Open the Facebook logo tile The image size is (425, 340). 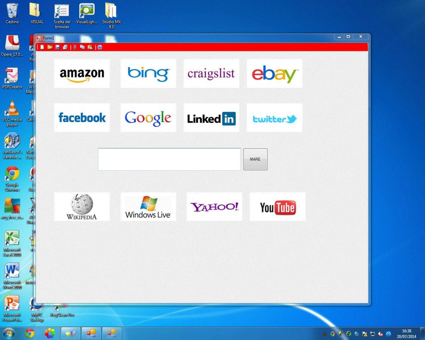pos(82,118)
